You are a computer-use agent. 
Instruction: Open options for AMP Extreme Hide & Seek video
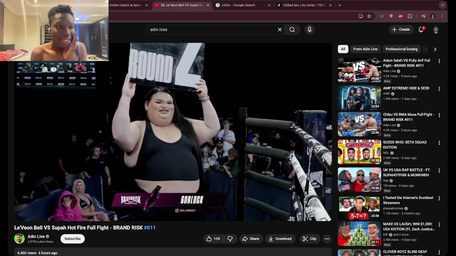(x=439, y=89)
